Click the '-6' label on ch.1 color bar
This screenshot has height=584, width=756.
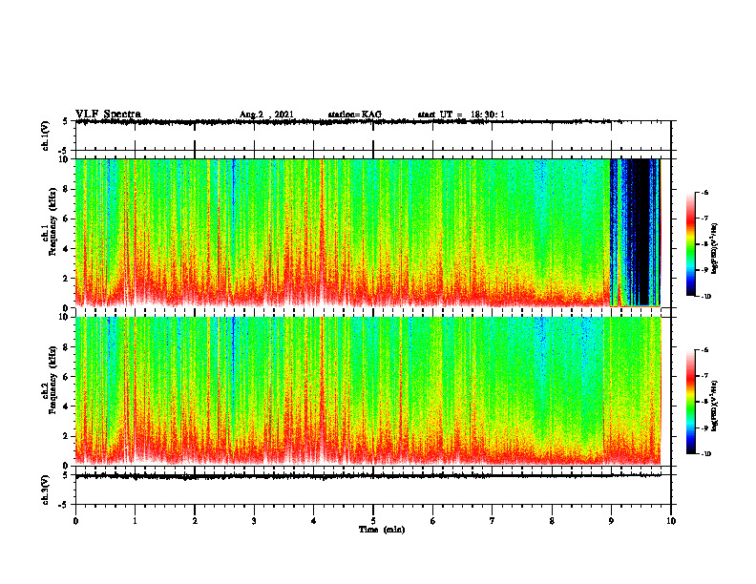coord(704,192)
